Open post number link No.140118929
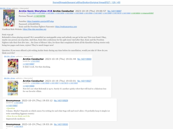 point(61,101)
